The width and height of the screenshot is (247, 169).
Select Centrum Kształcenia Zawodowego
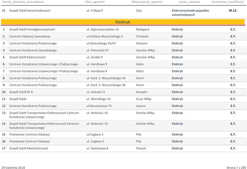(33, 50)
